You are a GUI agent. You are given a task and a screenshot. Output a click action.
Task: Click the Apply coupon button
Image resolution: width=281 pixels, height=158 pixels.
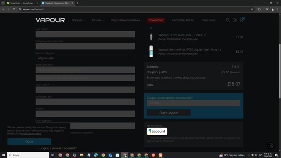[x=169, y=112]
